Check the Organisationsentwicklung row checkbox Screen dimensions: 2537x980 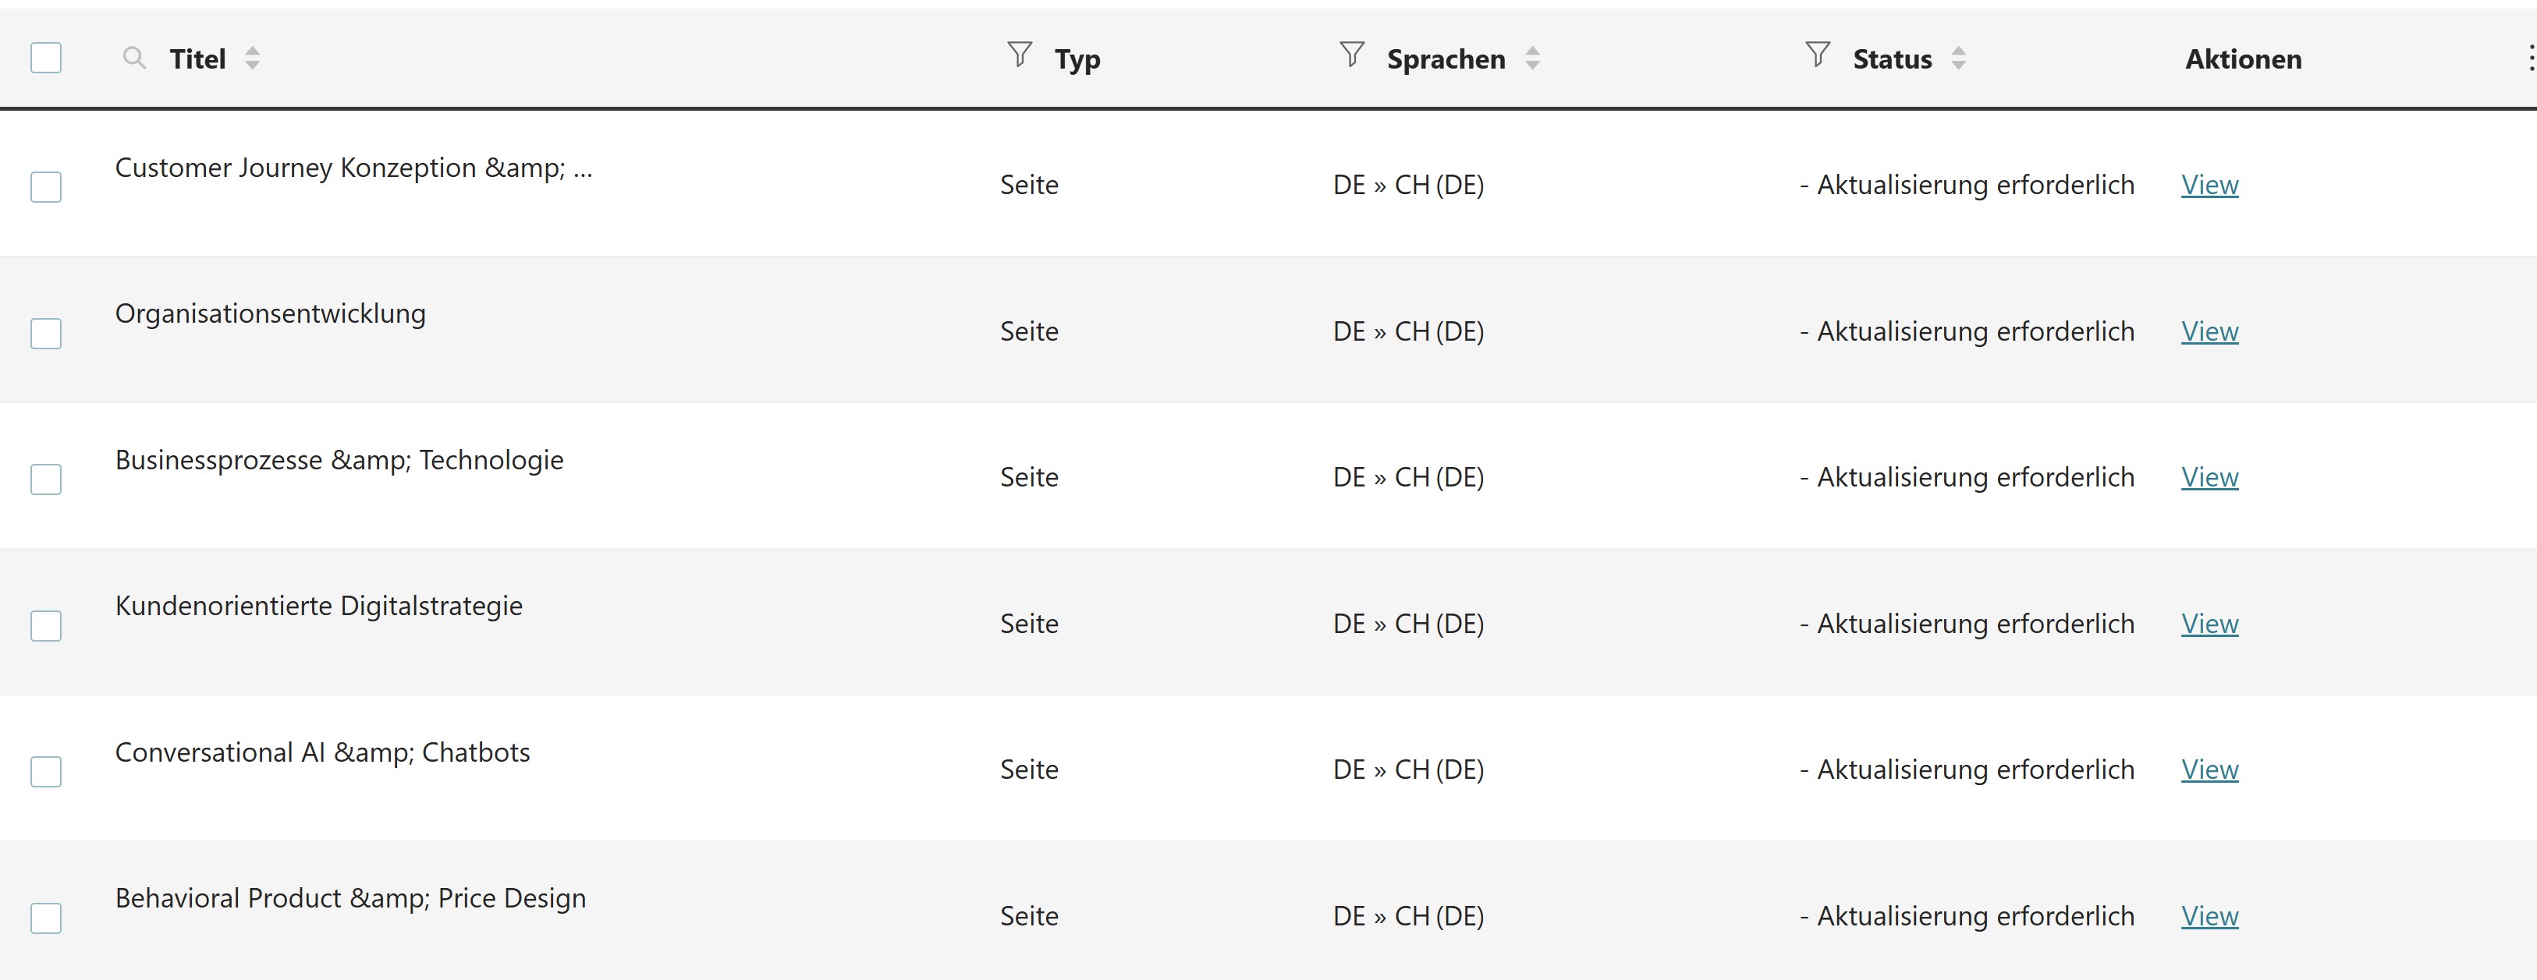[46, 333]
